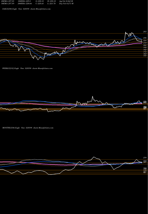This screenshot has height=214, width=148.
Task: Click the daily chart's highest price peak
Action: pyautogui.click(x=126, y=32)
